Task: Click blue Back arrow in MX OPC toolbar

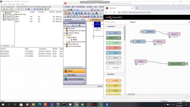Action: (7, 9)
